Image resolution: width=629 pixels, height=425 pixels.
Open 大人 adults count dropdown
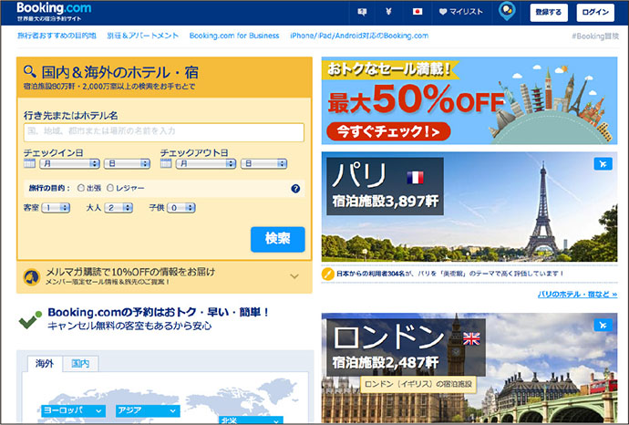tap(119, 208)
